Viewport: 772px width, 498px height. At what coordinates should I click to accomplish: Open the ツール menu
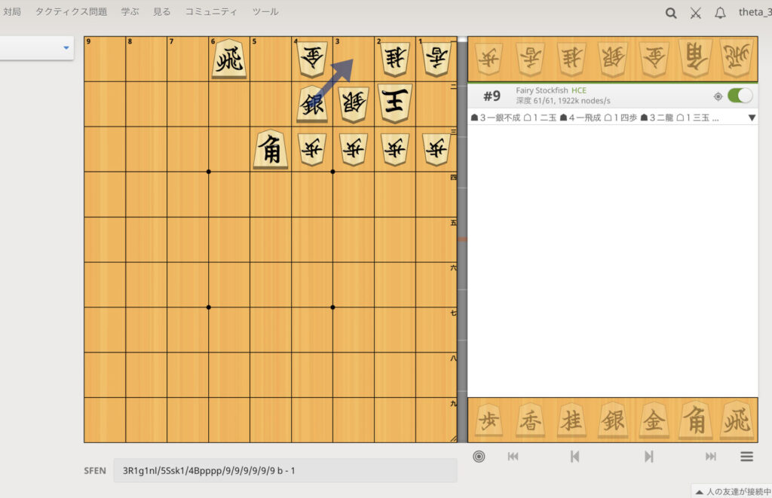point(264,11)
